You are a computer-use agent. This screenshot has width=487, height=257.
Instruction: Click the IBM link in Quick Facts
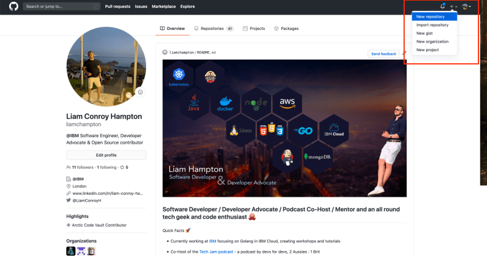pos(212,241)
